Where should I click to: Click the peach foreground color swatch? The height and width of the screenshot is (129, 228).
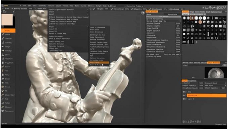point(7,20)
